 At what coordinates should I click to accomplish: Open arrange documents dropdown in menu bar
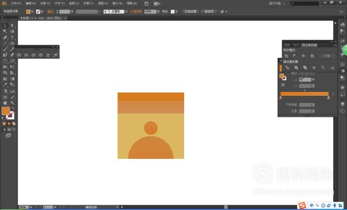[157, 4]
